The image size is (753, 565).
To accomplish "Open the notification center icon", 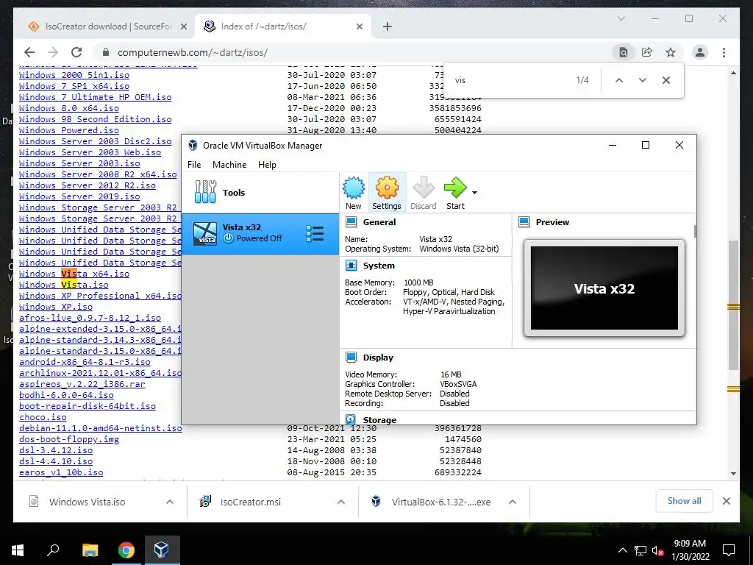I will click(729, 550).
